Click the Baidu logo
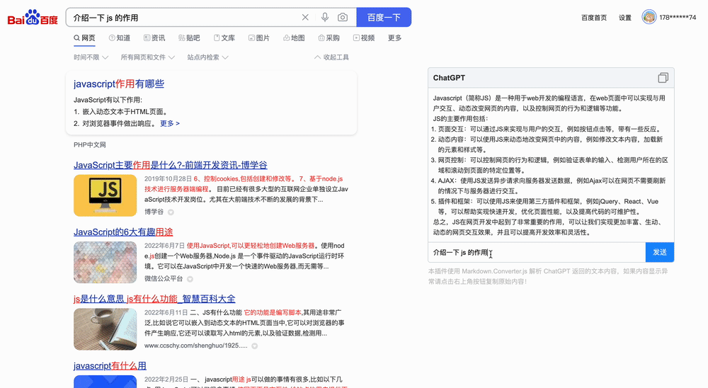 pos(33,18)
